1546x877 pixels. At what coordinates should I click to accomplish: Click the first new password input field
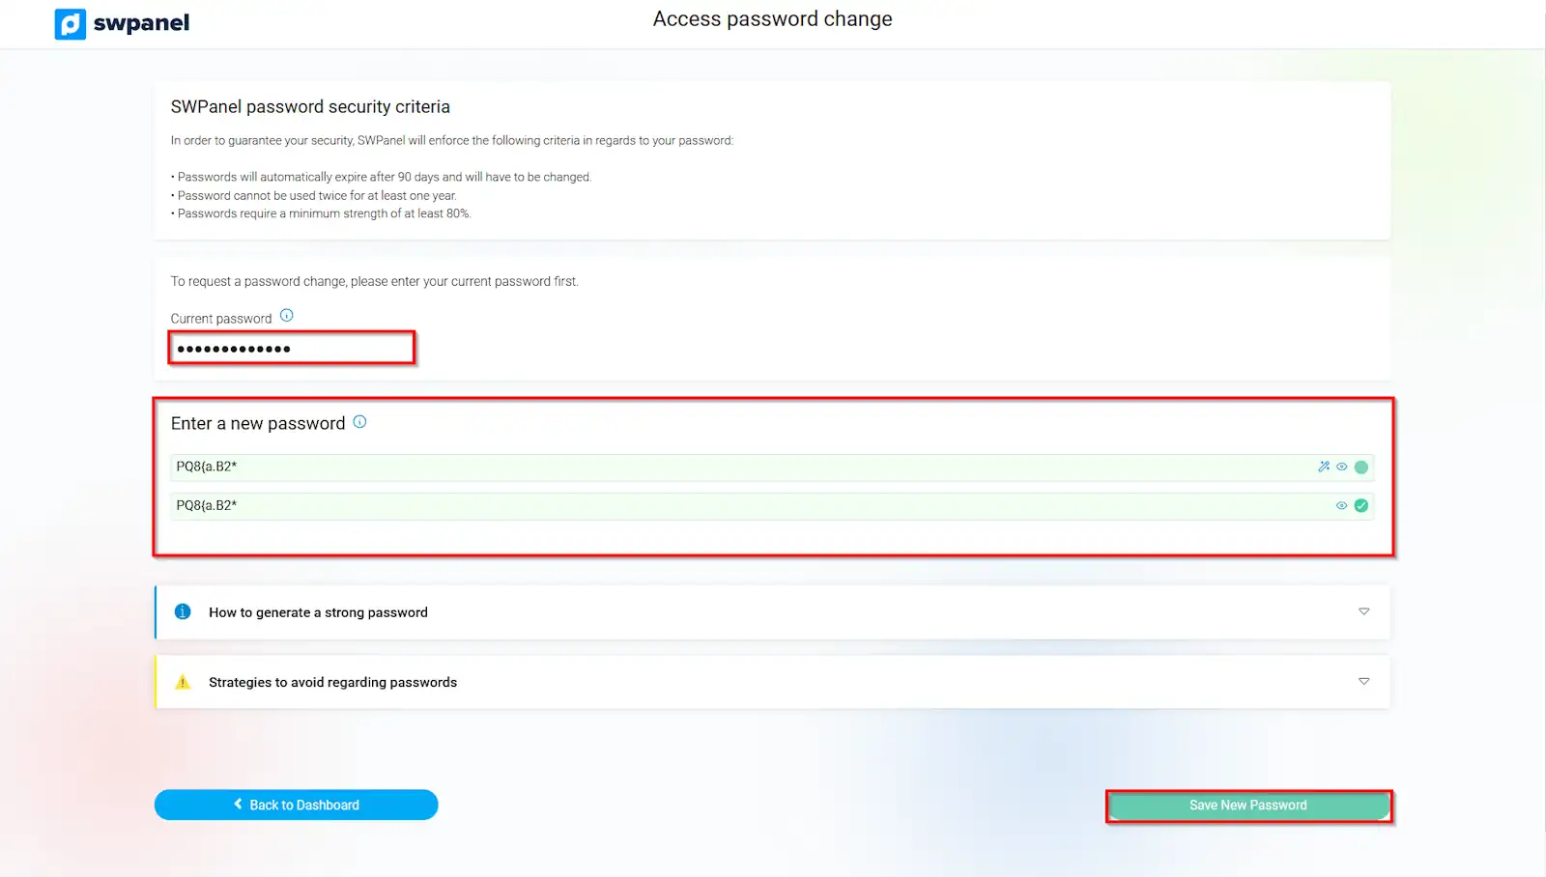point(734,467)
